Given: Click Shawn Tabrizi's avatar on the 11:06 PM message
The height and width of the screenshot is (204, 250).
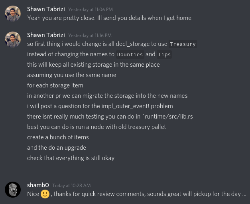Looking at the screenshot, I should click(x=13, y=14).
